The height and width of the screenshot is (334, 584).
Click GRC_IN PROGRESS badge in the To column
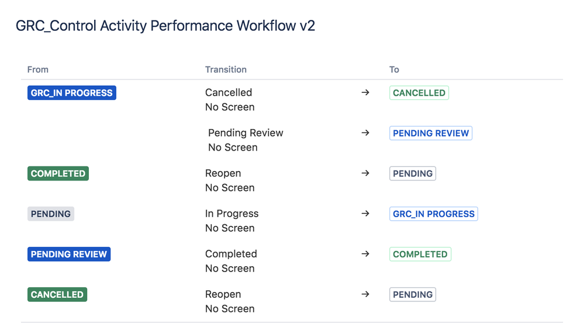433,214
